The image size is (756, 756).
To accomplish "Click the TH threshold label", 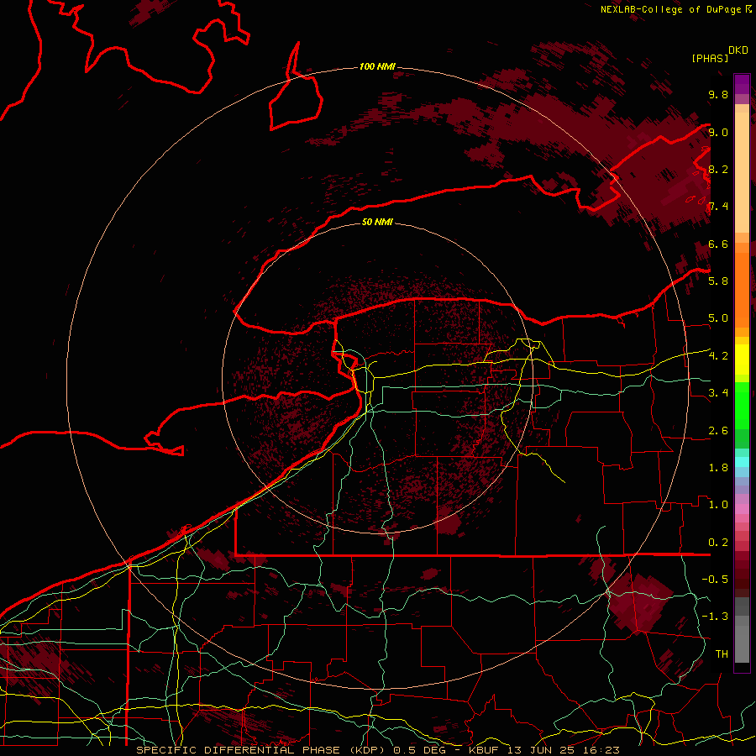I will (x=722, y=654).
